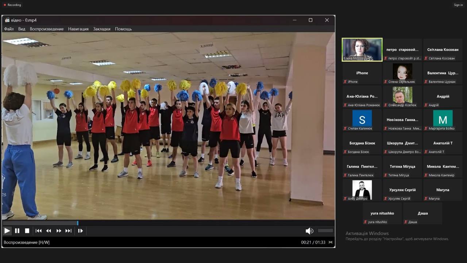Adjust the player volume slider
The height and width of the screenshot is (263, 467).
pyautogui.click(x=325, y=230)
